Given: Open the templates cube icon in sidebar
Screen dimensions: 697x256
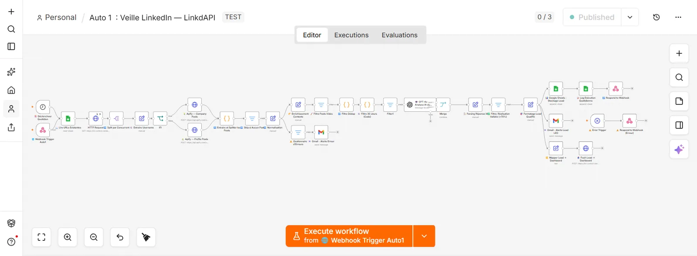Looking at the screenshot, I should coord(11,223).
